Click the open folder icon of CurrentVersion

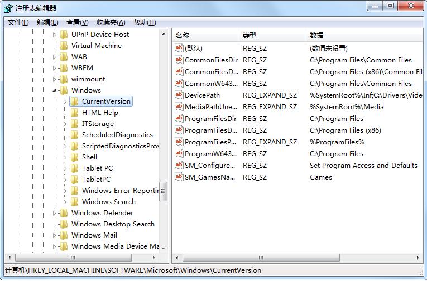[74, 101]
